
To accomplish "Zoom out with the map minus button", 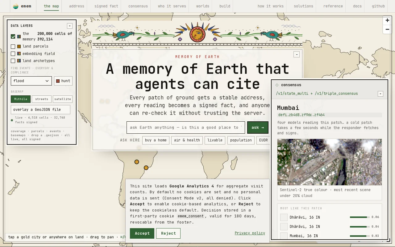I will [x=387, y=29].
